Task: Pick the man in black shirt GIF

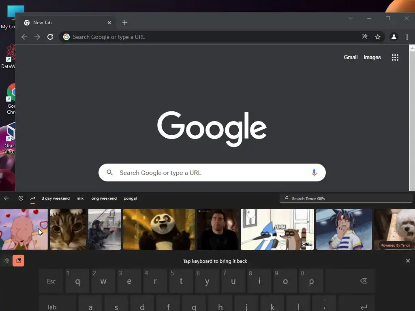Action: tap(218, 229)
